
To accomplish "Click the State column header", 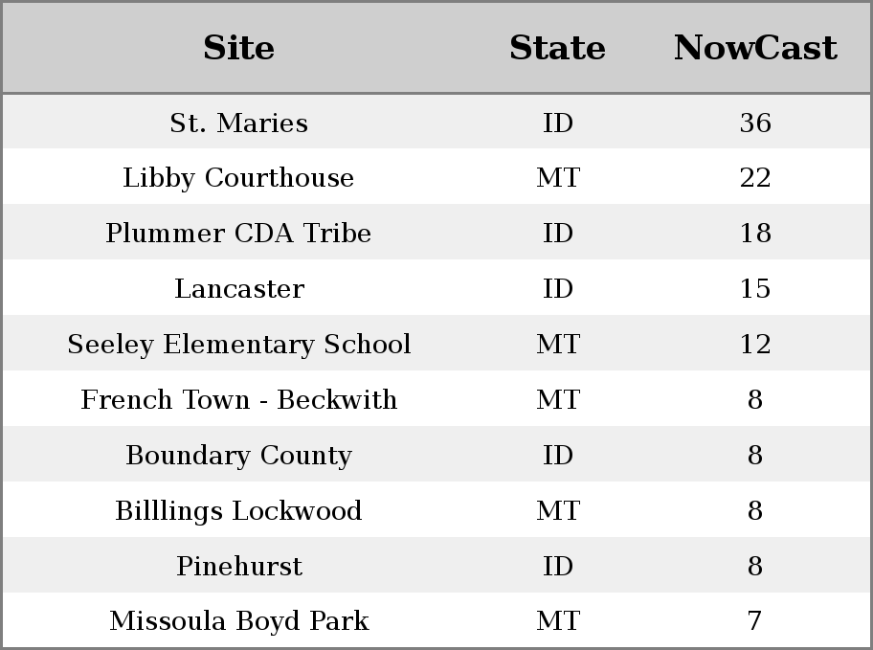I will pyautogui.click(x=557, y=48).
